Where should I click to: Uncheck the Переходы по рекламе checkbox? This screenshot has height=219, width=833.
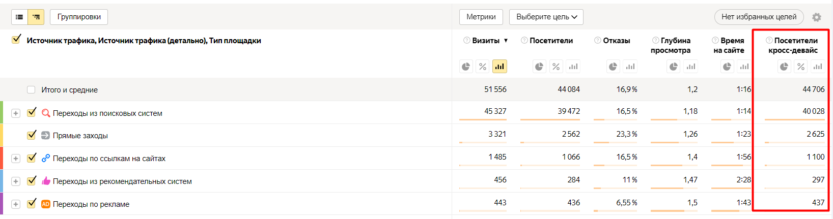[x=32, y=204]
